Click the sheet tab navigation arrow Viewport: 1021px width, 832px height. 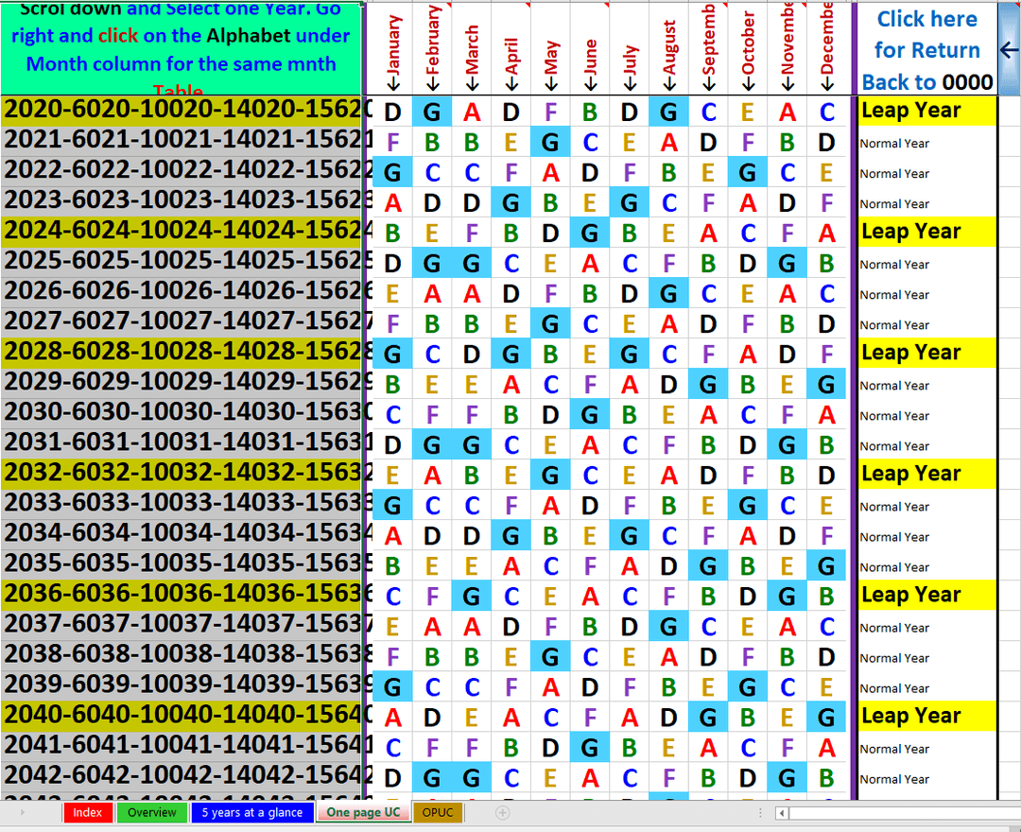pyautogui.click(x=23, y=812)
